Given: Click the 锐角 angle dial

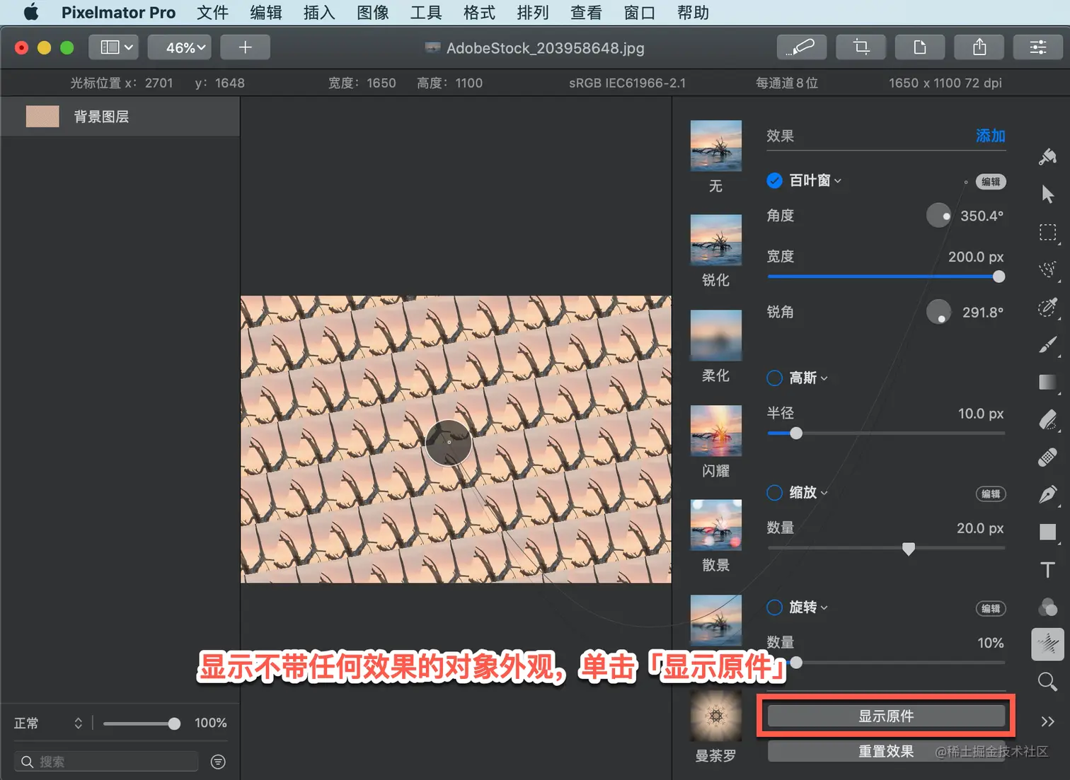Looking at the screenshot, I should [x=938, y=311].
